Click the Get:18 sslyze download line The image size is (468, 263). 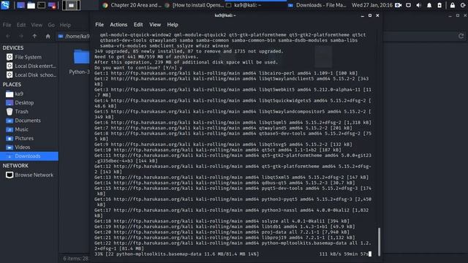pyautogui.click(x=222, y=221)
